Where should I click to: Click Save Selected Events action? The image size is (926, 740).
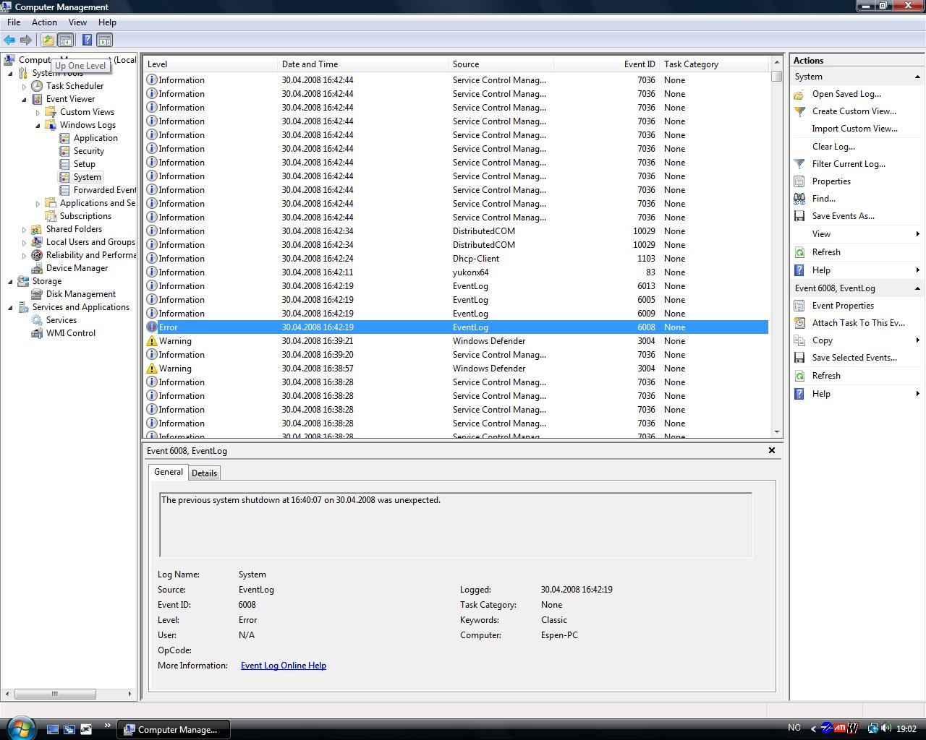[x=854, y=358]
